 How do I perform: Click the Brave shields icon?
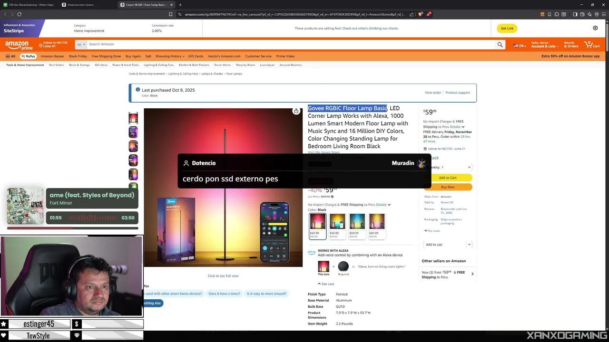tap(421, 14)
